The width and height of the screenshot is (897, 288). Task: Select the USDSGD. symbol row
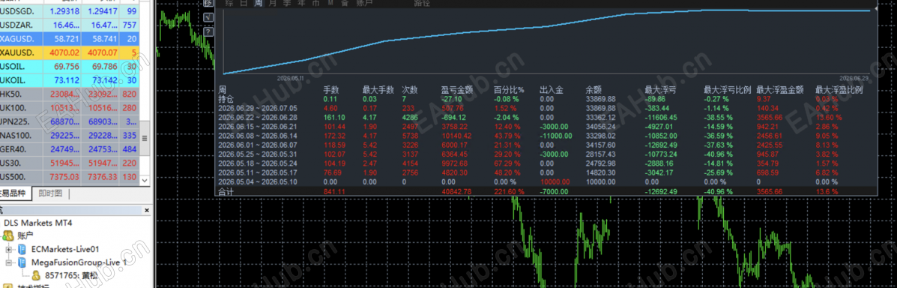point(70,11)
